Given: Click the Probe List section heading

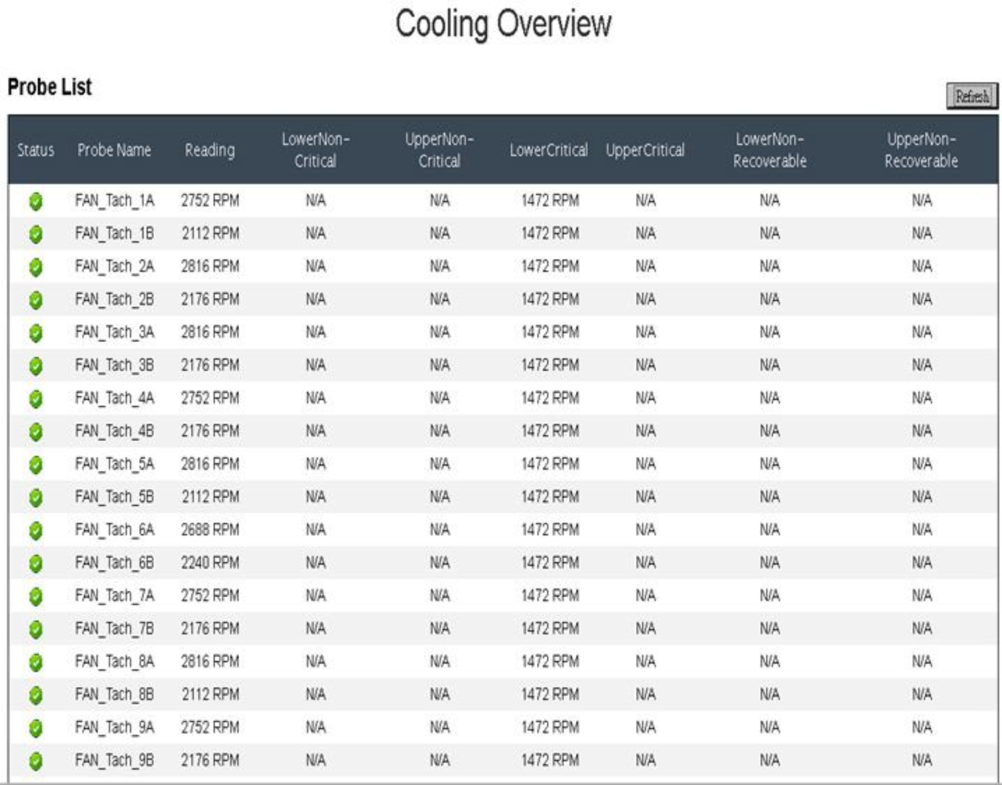Looking at the screenshot, I should pos(50,87).
